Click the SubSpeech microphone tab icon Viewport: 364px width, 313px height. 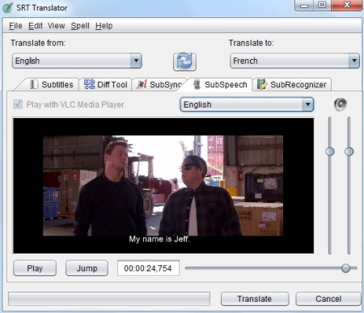click(197, 84)
